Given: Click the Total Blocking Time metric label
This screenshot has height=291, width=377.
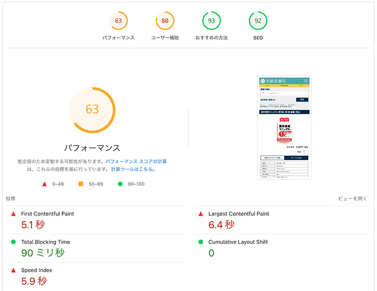Looking at the screenshot, I should 45,242.
